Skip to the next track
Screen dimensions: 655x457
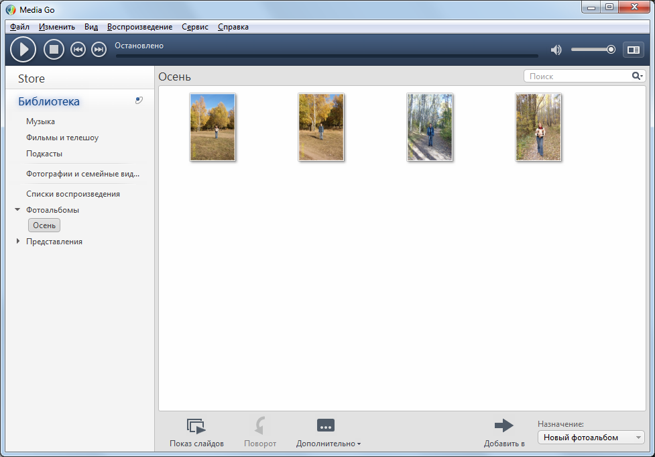click(x=99, y=50)
